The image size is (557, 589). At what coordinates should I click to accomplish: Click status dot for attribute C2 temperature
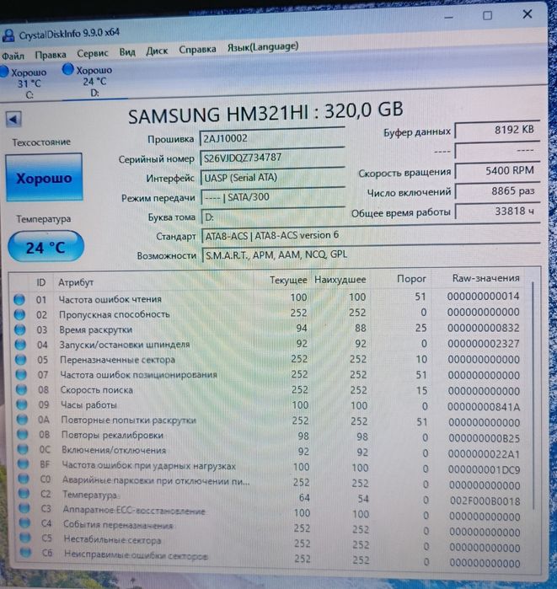(24, 493)
